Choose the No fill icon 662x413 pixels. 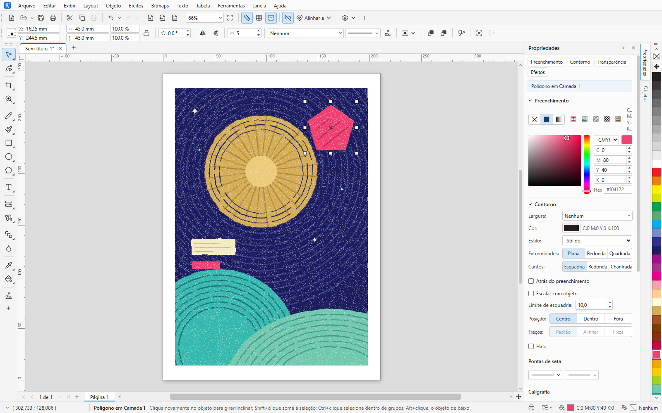pos(535,119)
